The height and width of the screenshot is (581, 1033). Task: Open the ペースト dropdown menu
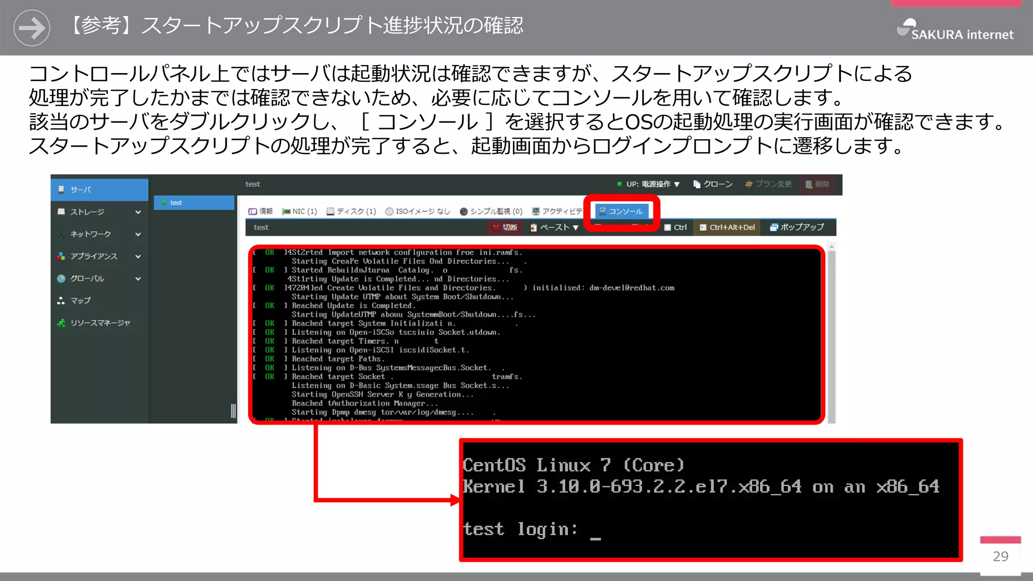pos(554,227)
